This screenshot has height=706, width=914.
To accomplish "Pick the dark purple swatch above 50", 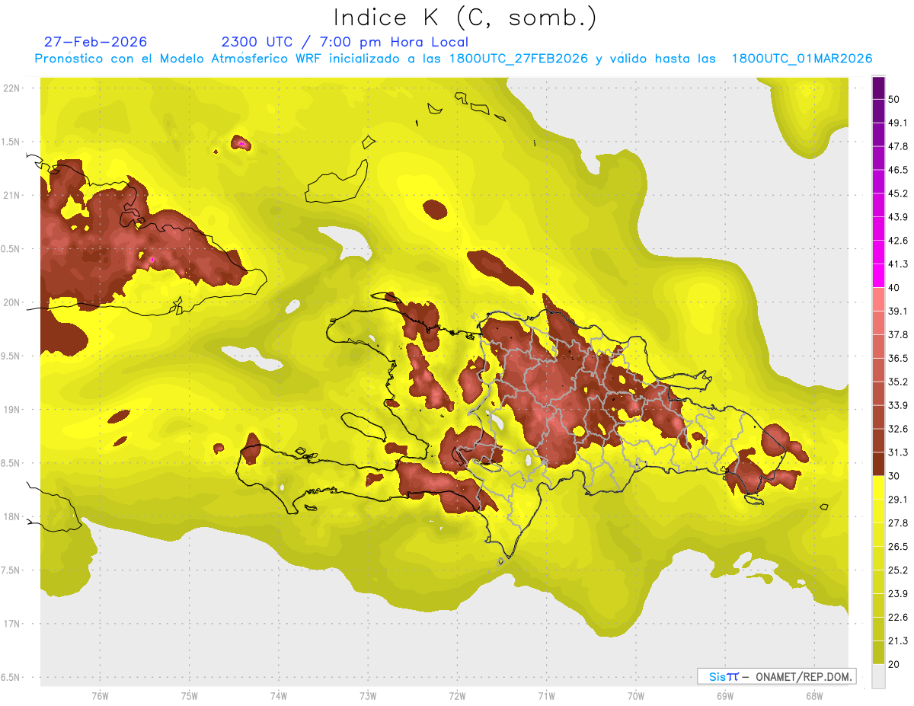I will [x=878, y=88].
